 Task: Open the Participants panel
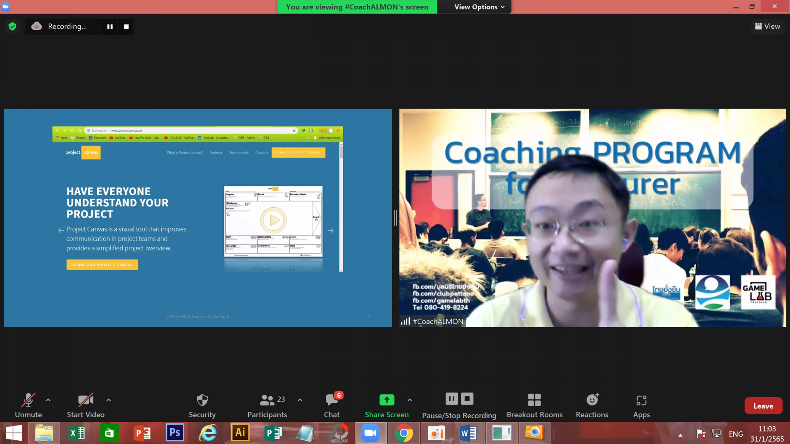point(267,406)
